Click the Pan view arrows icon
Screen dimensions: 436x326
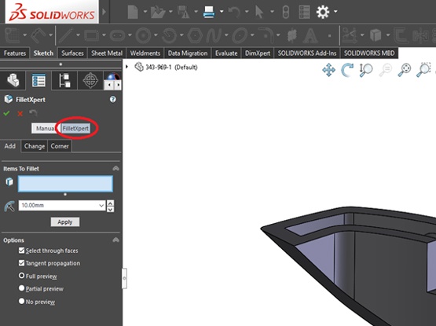328,70
